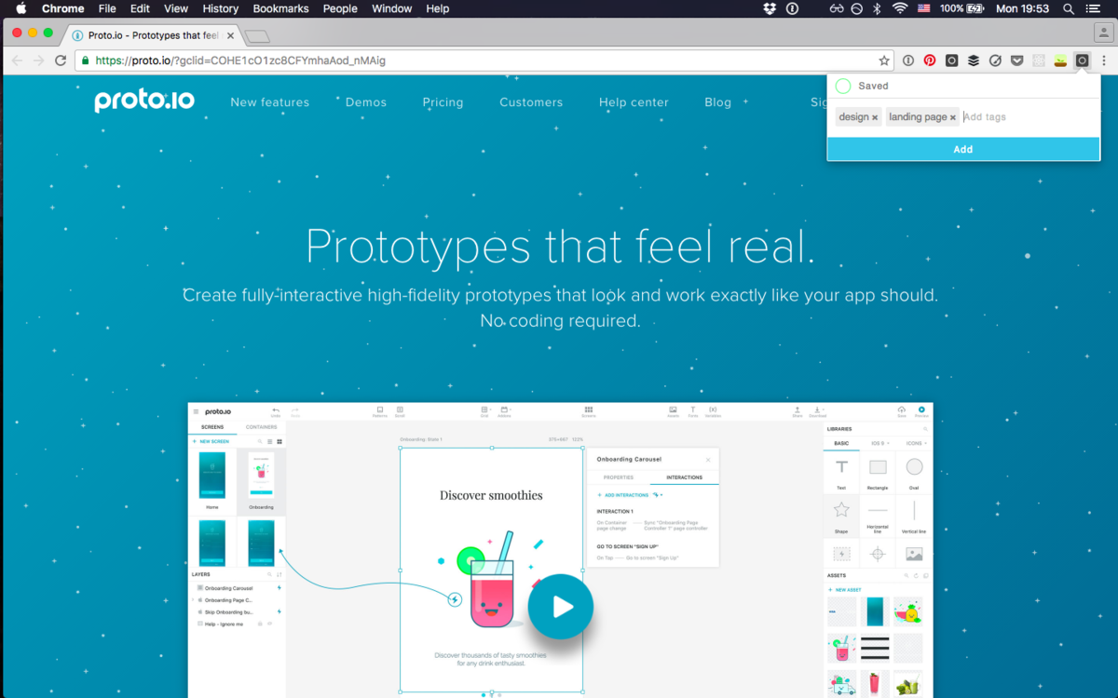Click New Screen in the editor preview
The width and height of the screenshot is (1118, 698).
211,441
